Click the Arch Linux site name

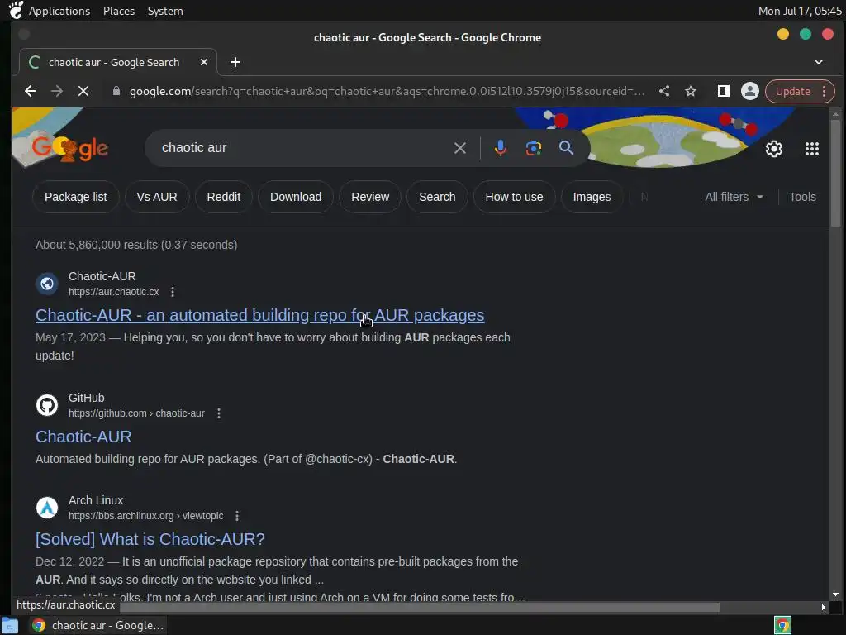click(x=96, y=500)
